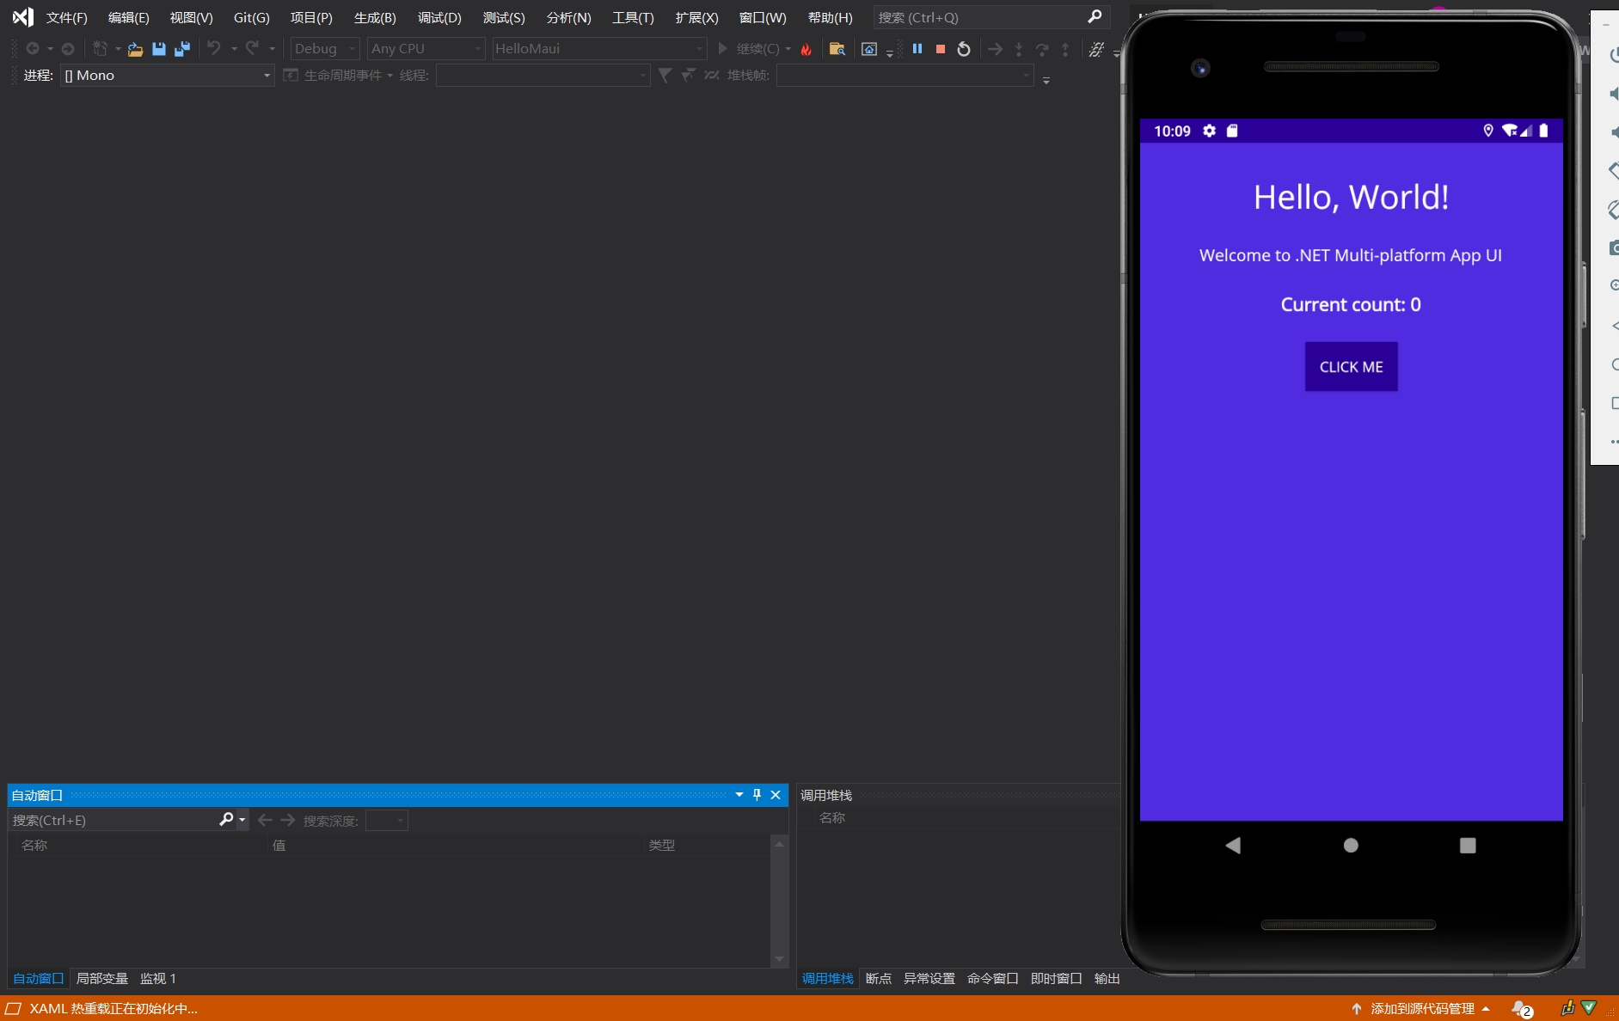
Task: Expand the Lifecycle Events dropdown
Action: tap(389, 76)
